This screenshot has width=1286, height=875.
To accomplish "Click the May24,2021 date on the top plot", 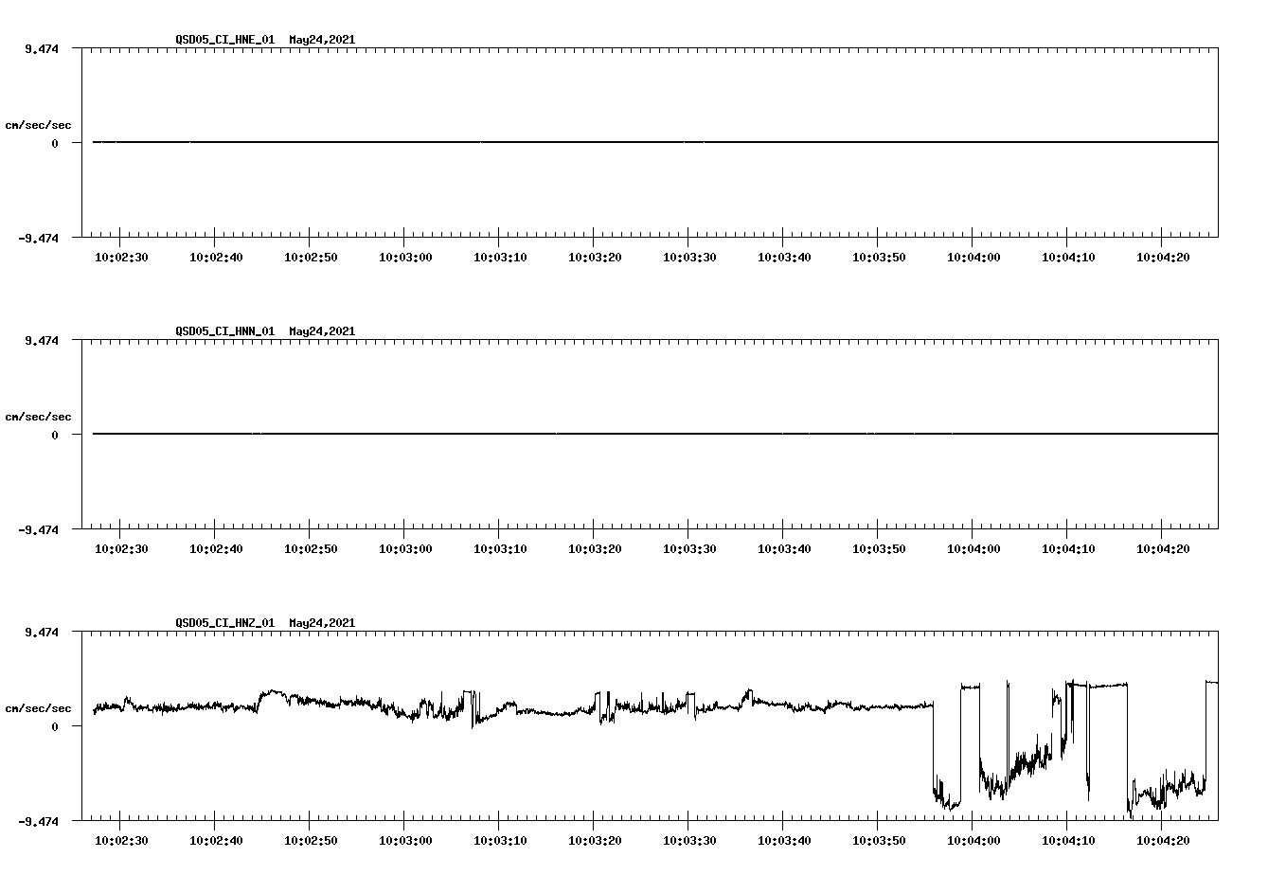I will 320,40.
